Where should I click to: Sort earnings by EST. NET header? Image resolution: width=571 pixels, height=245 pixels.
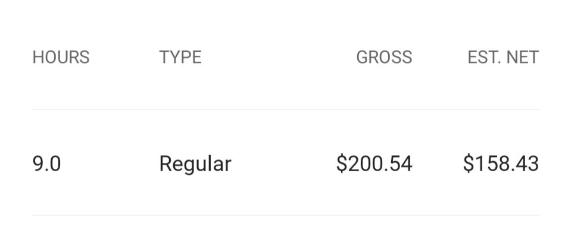[x=503, y=58]
